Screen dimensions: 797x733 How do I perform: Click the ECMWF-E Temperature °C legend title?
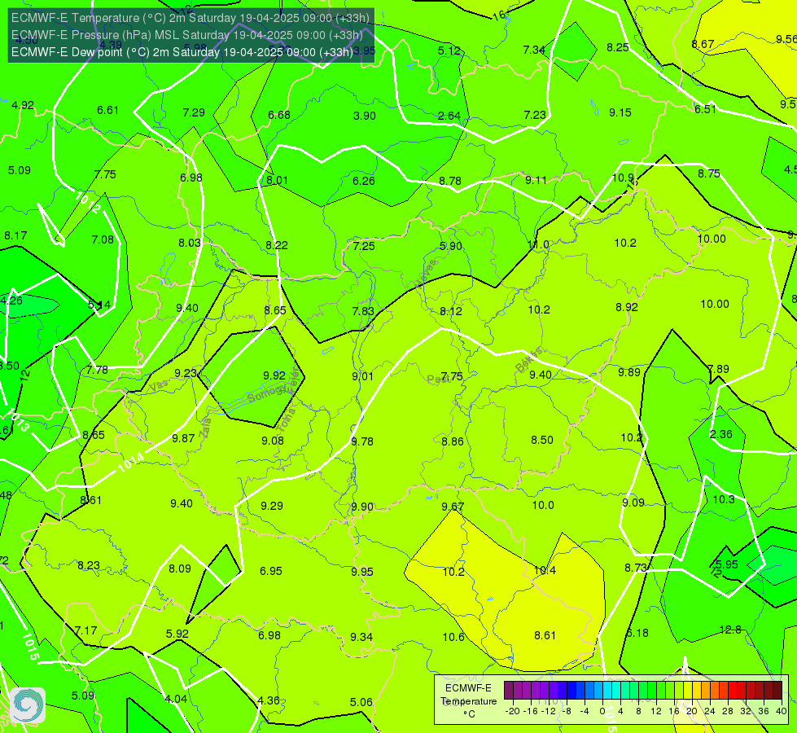coord(469,701)
